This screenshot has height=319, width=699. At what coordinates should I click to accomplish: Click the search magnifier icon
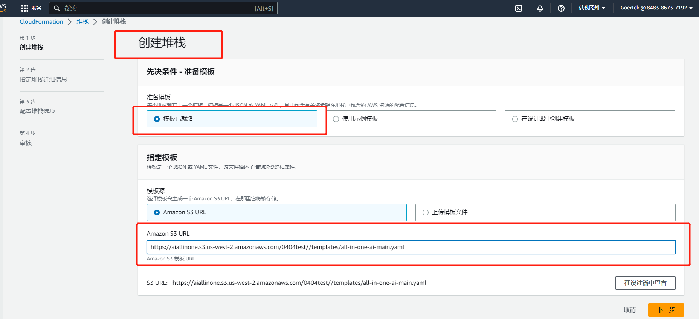(57, 8)
